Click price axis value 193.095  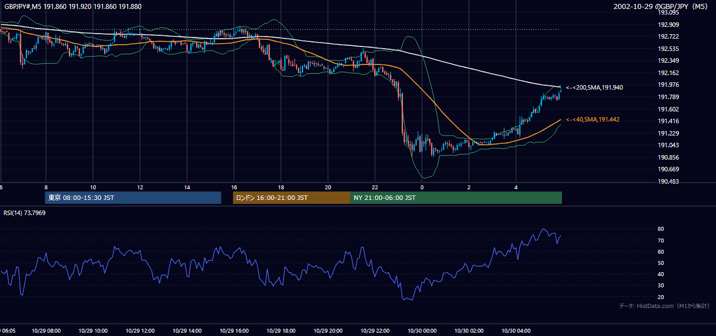click(668, 12)
